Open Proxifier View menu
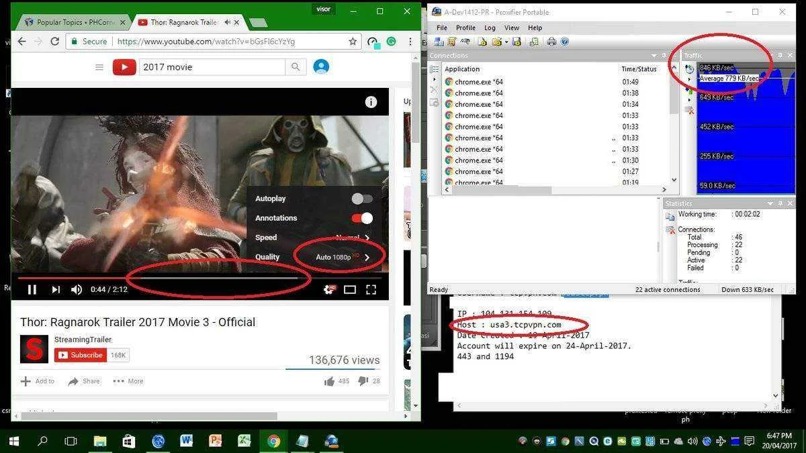The width and height of the screenshot is (806, 453). [x=512, y=28]
